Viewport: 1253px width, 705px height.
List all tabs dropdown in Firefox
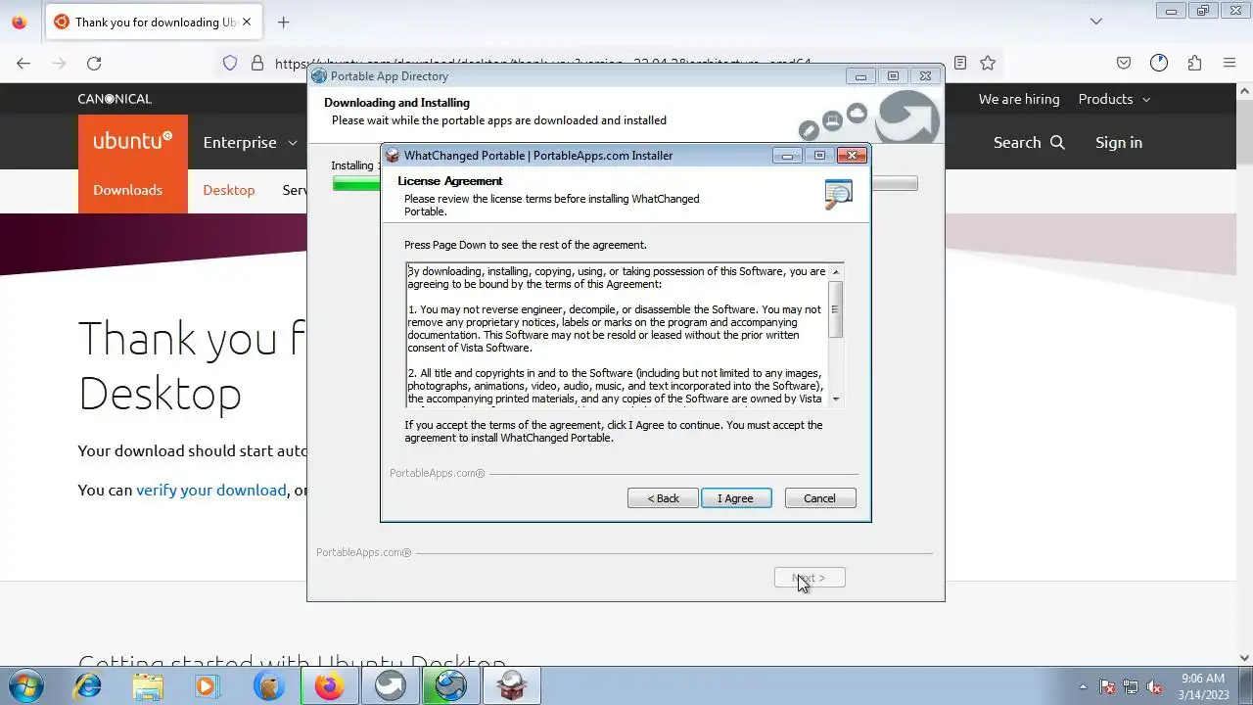(x=1096, y=22)
